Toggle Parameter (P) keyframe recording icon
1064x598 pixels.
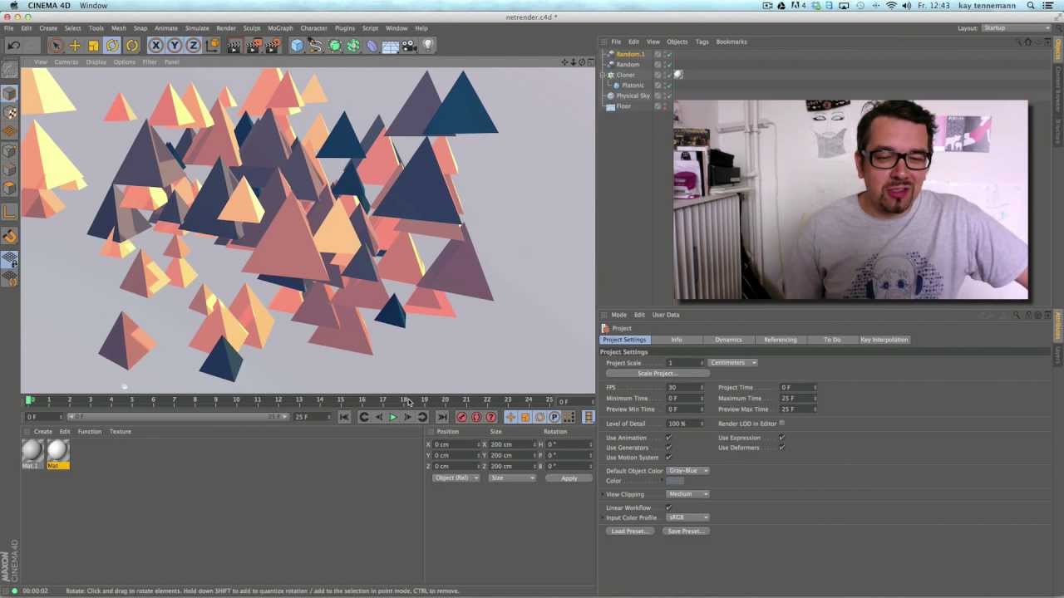tap(554, 417)
